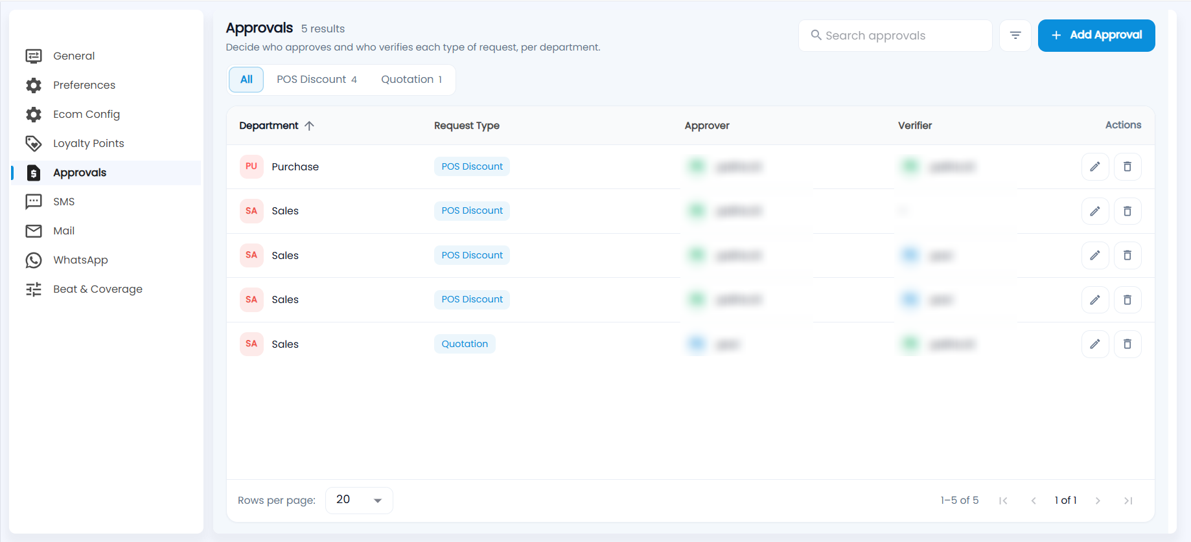Open General settings in sidebar

[106, 56]
